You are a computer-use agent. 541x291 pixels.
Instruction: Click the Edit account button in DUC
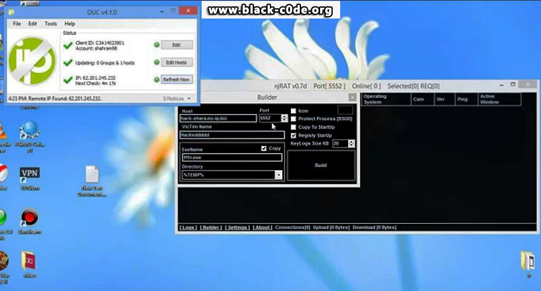[x=177, y=44]
